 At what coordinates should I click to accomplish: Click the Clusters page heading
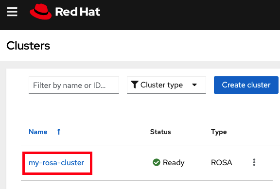tap(28, 46)
